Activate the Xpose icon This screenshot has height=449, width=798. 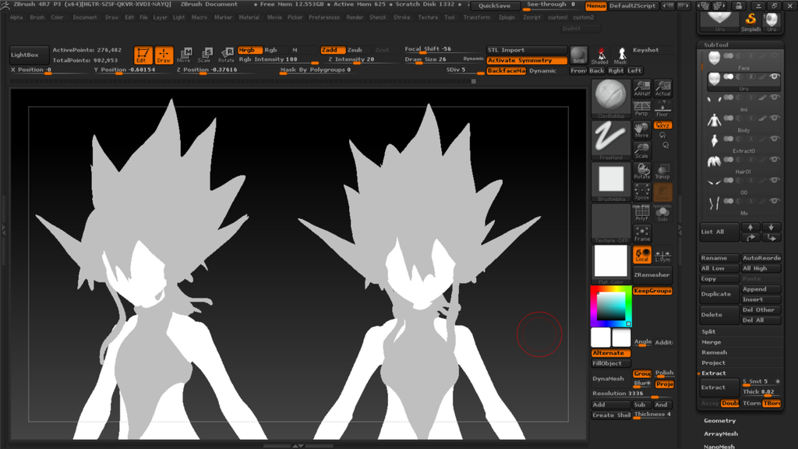pos(642,192)
